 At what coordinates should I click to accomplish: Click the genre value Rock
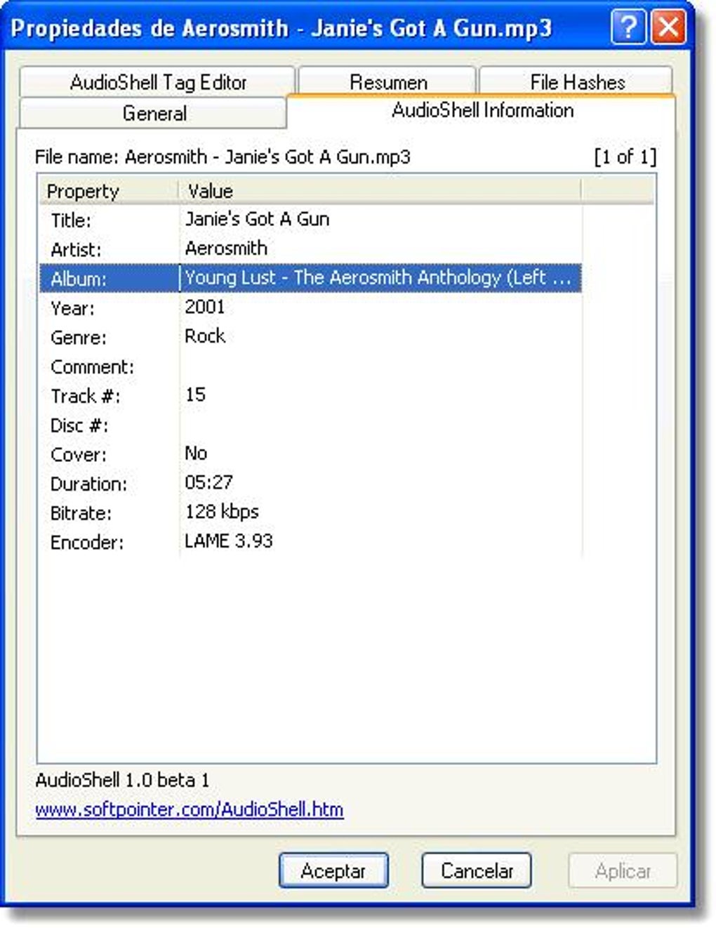[205, 336]
